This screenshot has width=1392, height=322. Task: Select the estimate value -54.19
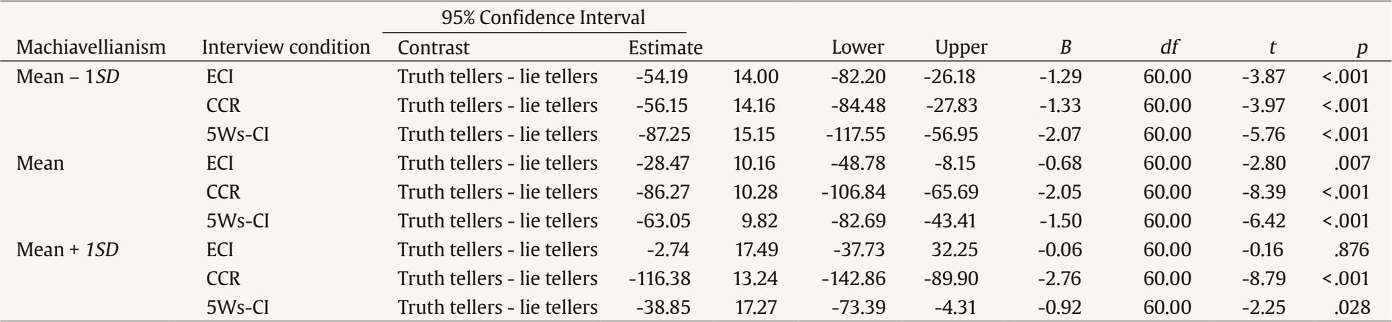tap(662, 76)
